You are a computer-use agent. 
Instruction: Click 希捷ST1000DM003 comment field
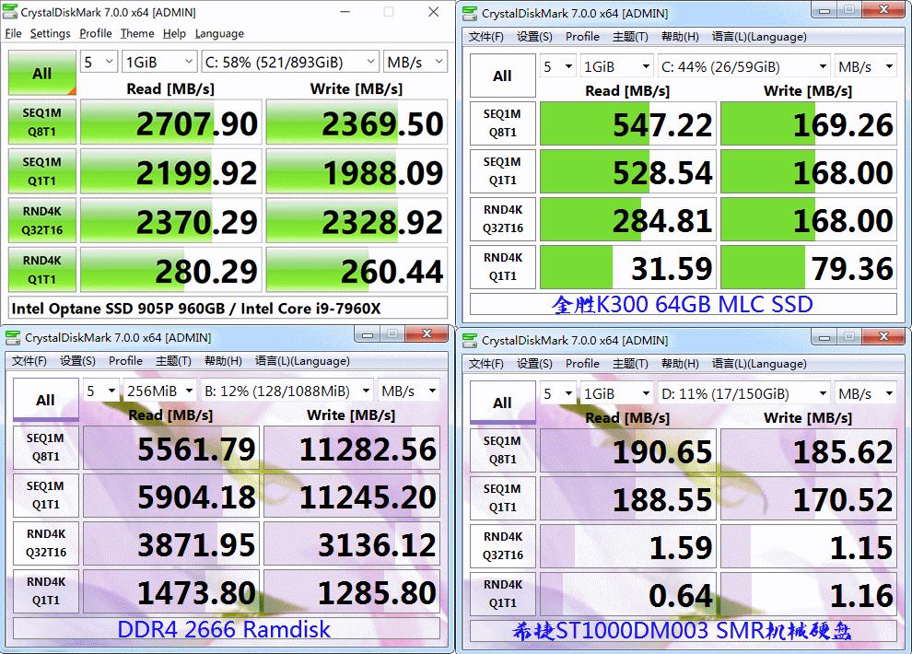coord(684,631)
